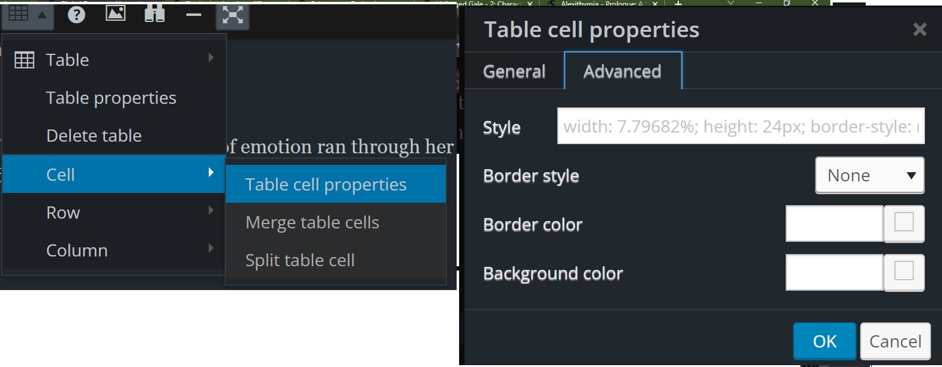Open Table properties from the menu
Screen dimensions: 942x367
(111, 97)
